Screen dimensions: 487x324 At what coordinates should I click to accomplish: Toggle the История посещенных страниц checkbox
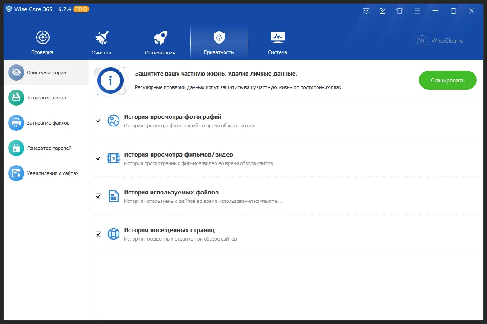click(x=98, y=234)
